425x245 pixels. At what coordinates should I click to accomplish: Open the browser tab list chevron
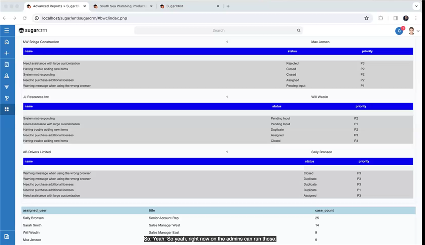pos(416,6)
